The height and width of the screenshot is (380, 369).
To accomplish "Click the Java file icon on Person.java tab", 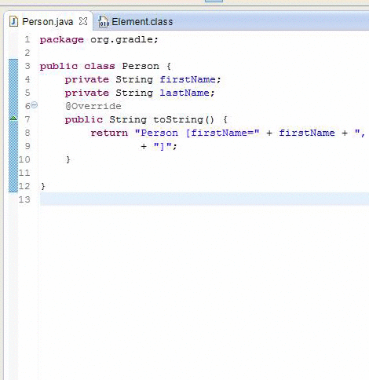I will (x=13, y=21).
